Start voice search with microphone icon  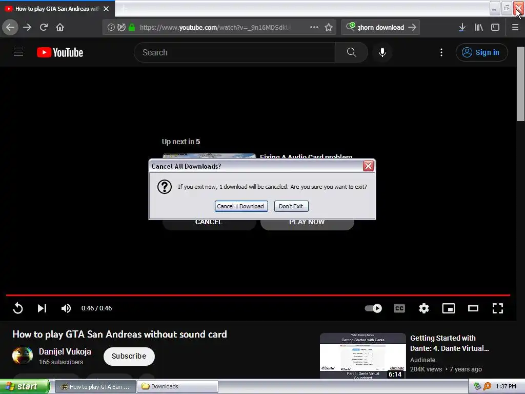(x=382, y=52)
